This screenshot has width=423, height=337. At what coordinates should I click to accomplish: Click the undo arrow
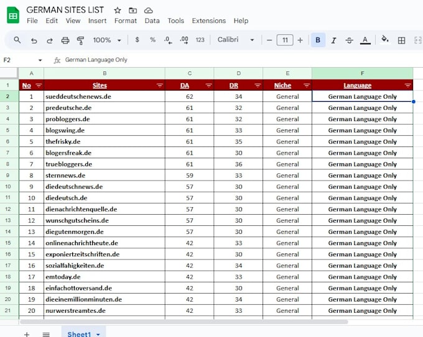pyautogui.click(x=34, y=40)
